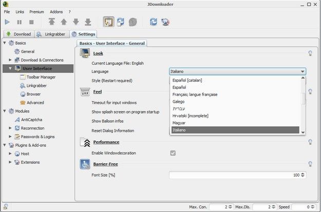Click the Feel section lightbulb hint
Viewport: 321px width, 212px height.
(310, 91)
